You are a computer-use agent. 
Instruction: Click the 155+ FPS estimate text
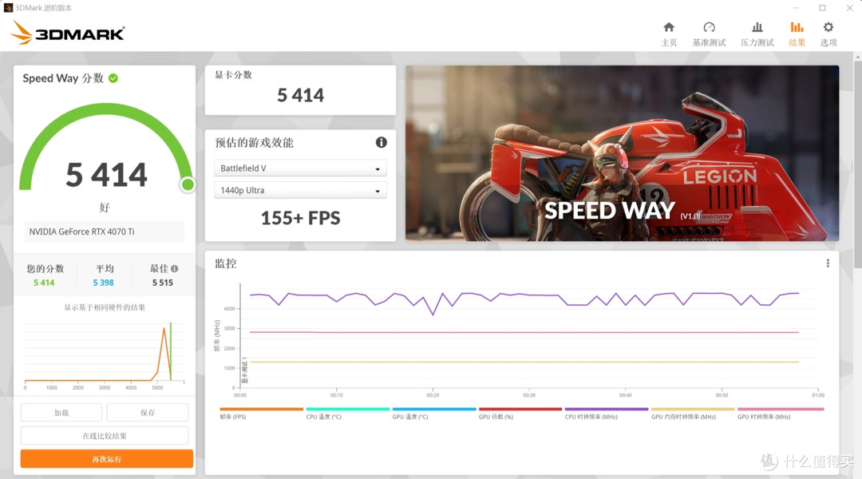click(x=300, y=218)
